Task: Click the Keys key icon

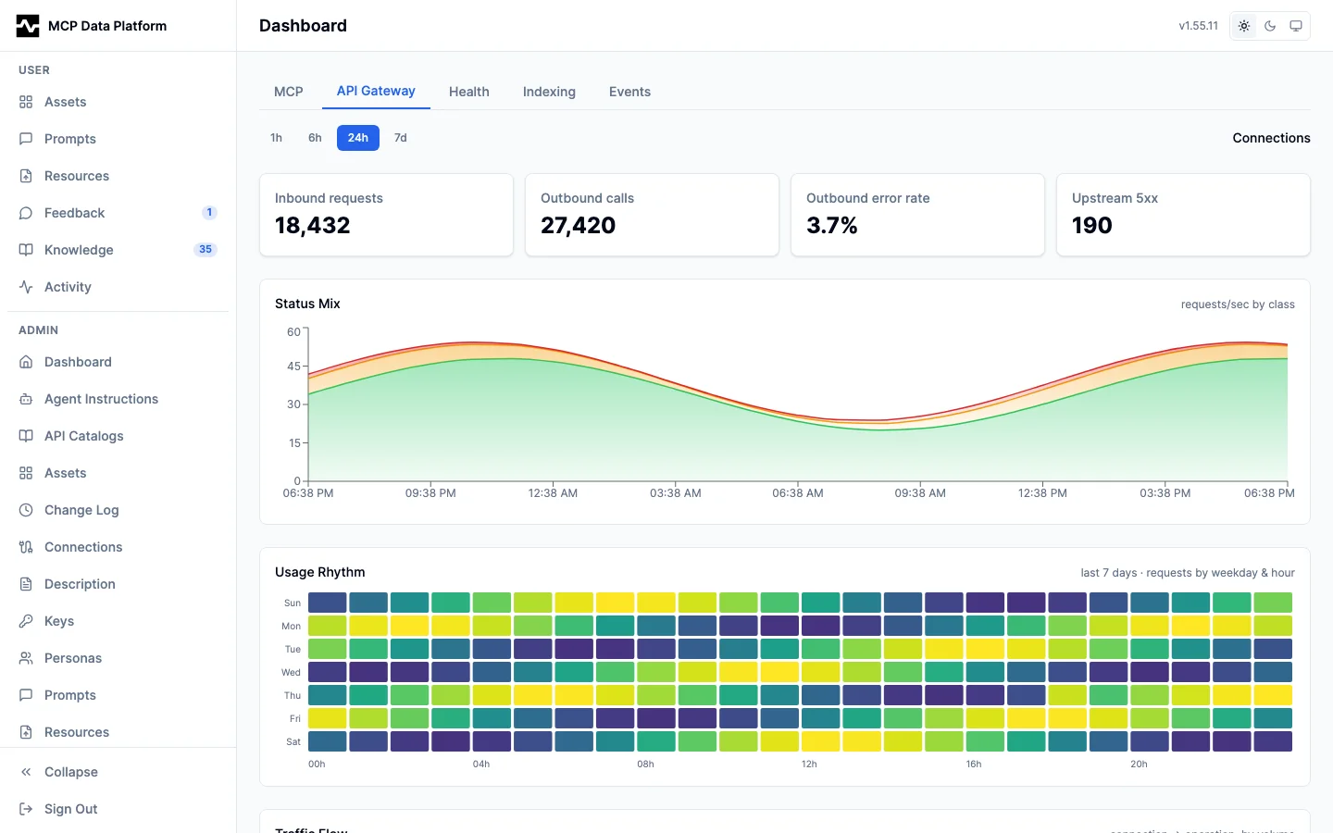Action: (26, 621)
